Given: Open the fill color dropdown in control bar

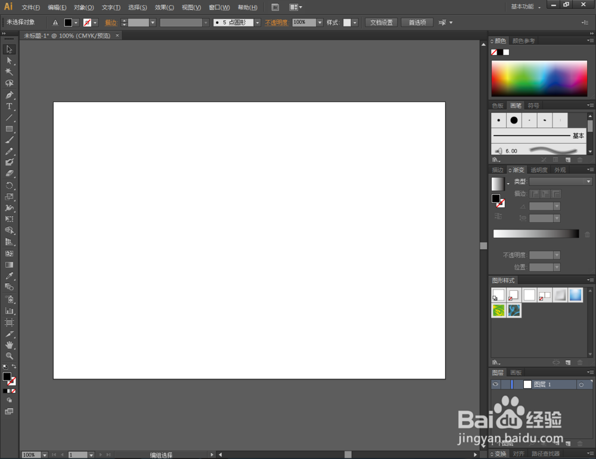Looking at the screenshot, I should 76,23.
